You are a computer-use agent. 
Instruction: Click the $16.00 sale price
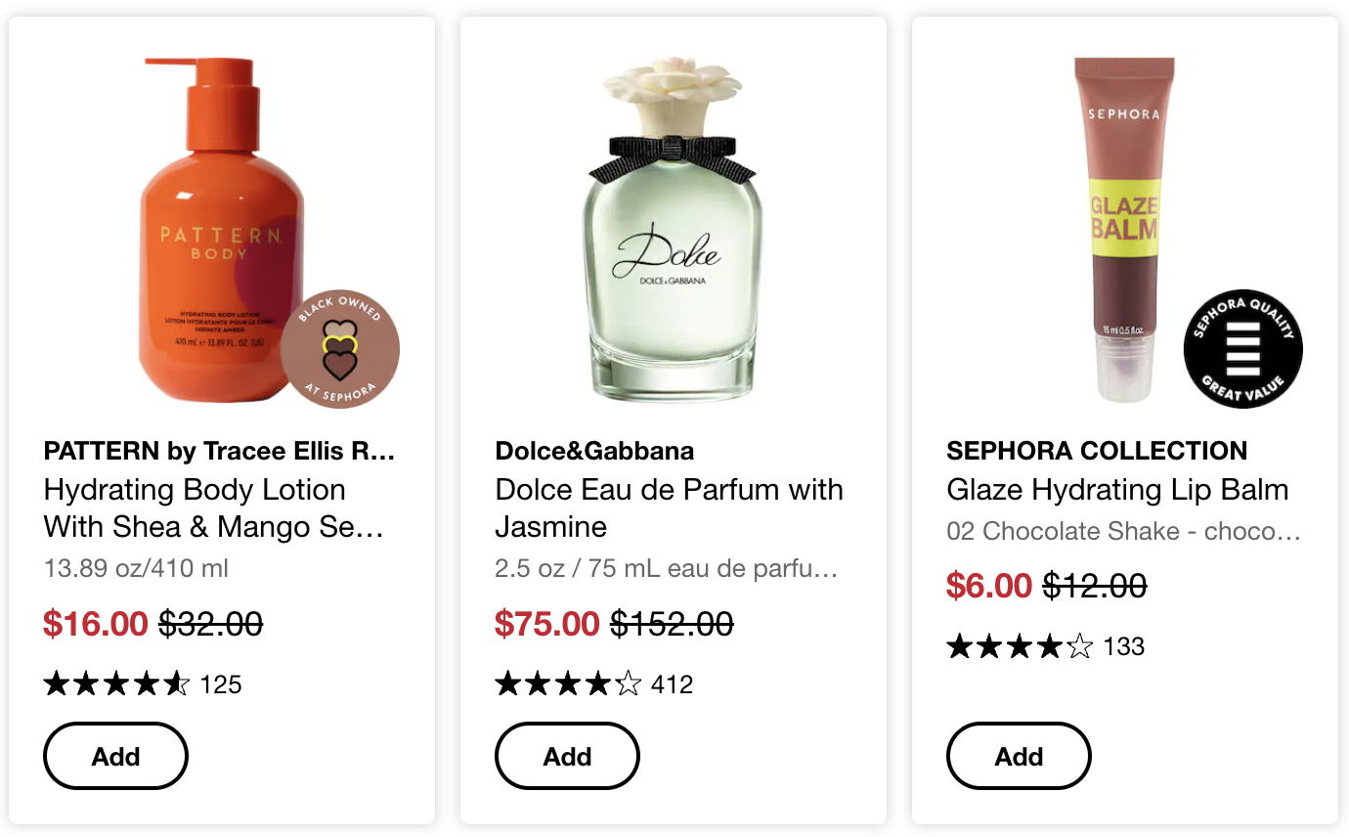pos(95,623)
